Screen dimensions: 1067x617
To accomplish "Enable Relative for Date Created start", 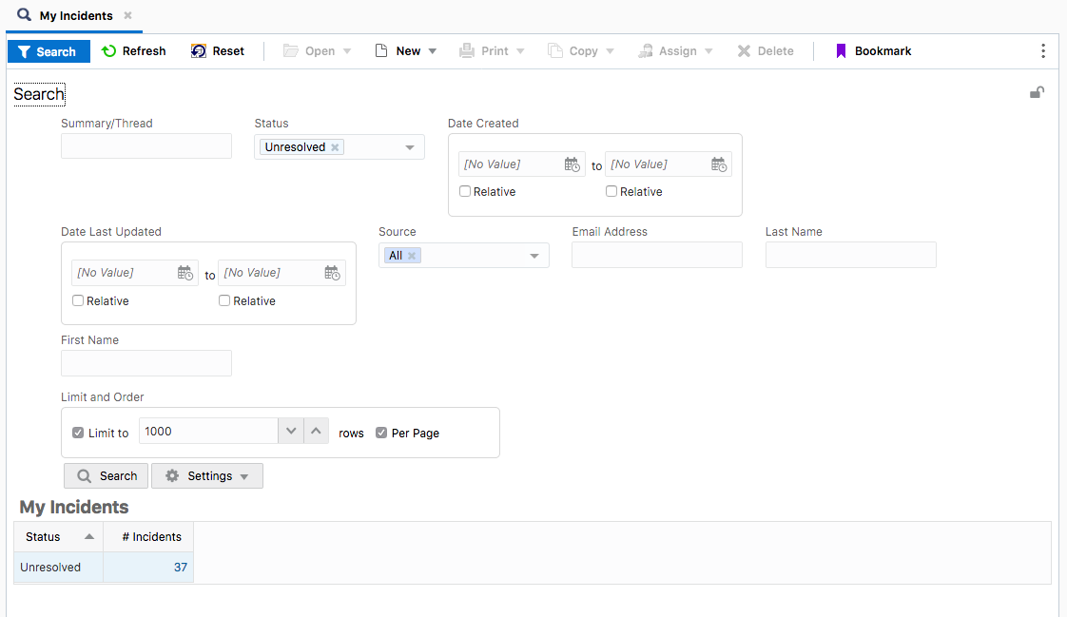I will 465,191.
